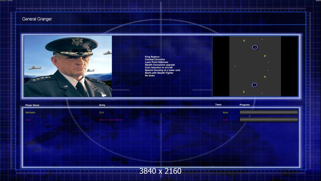Select the Army column header
Image resolution: width=321 pixels, height=181 pixels.
pos(102,105)
